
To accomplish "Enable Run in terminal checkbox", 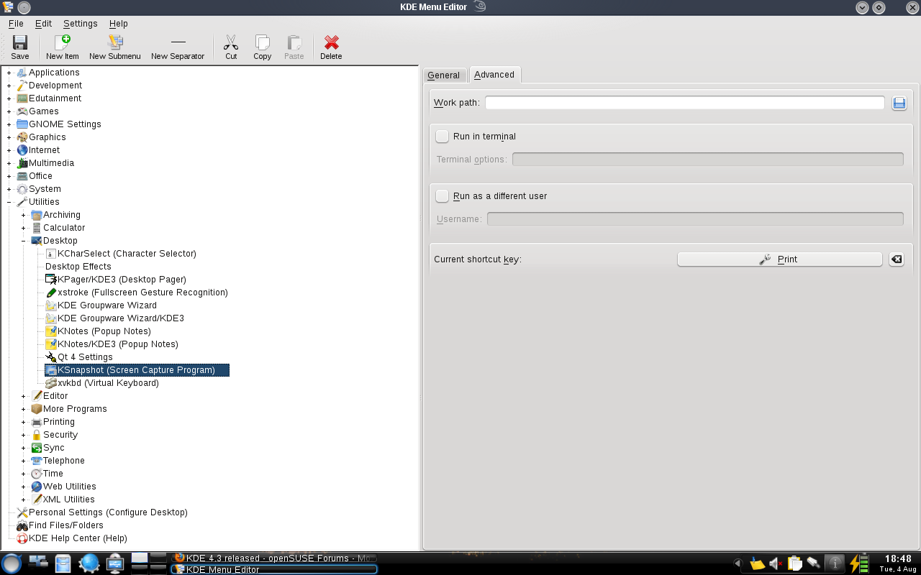I will tap(442, 137).
